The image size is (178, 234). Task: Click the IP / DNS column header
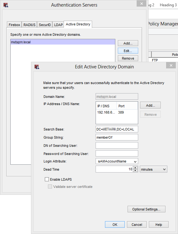coord(106,106)
